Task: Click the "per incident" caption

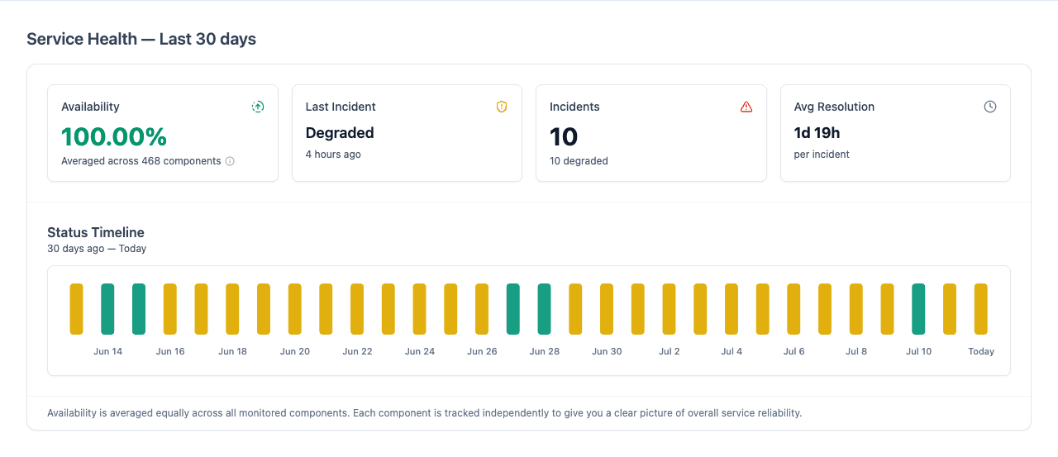Action: [x=822, y=155]
